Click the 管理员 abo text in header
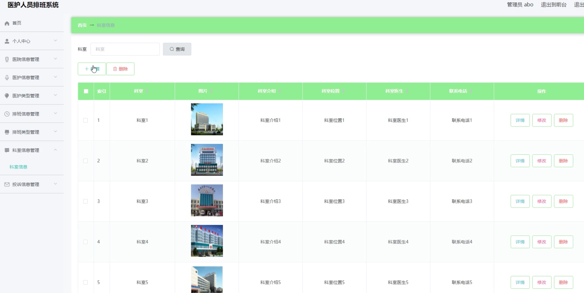 pyautogui.click(x=520, y=5)
